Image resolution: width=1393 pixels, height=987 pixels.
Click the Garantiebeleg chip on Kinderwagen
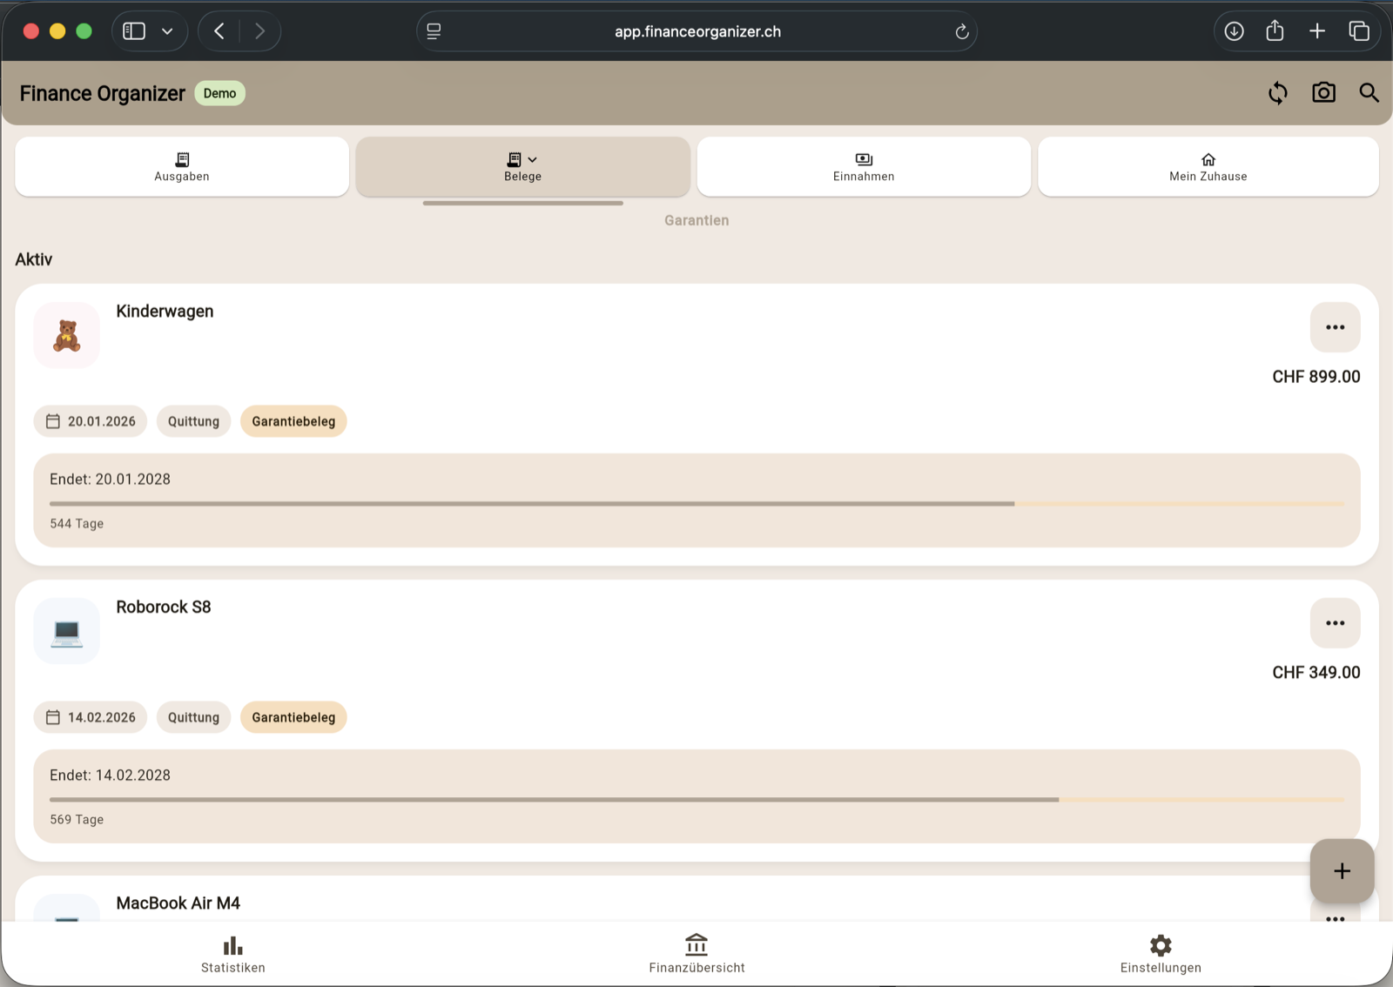293,421
